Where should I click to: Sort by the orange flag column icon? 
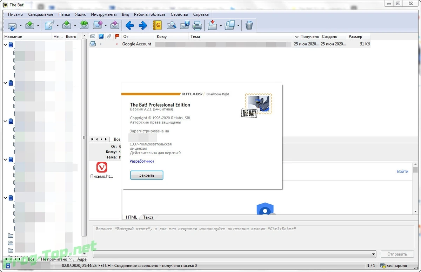click(x=117, y=36)
